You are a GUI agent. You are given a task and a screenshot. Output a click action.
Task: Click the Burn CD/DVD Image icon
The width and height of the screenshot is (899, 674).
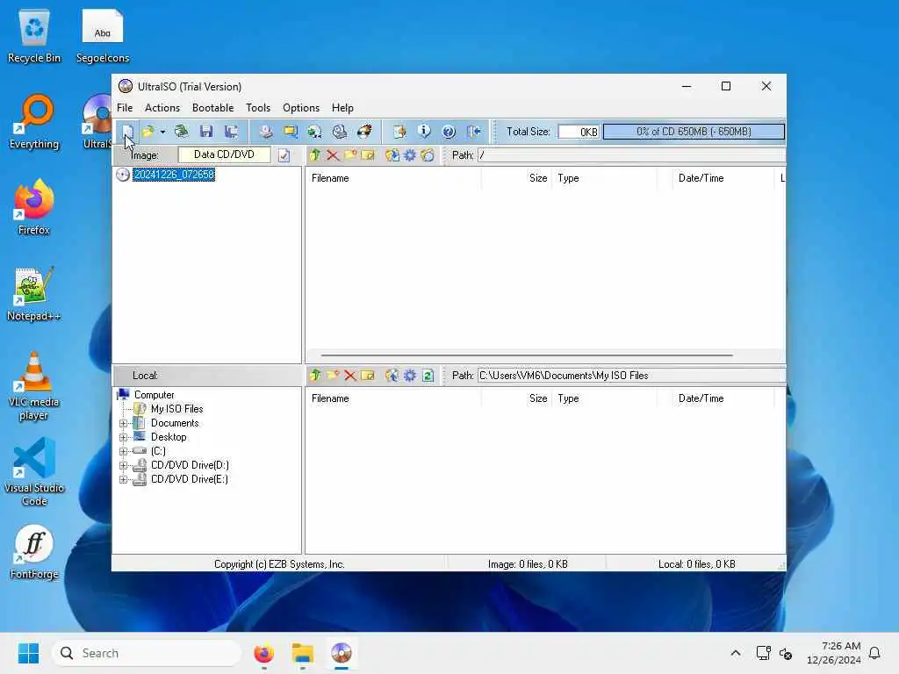tap(364, 132)
